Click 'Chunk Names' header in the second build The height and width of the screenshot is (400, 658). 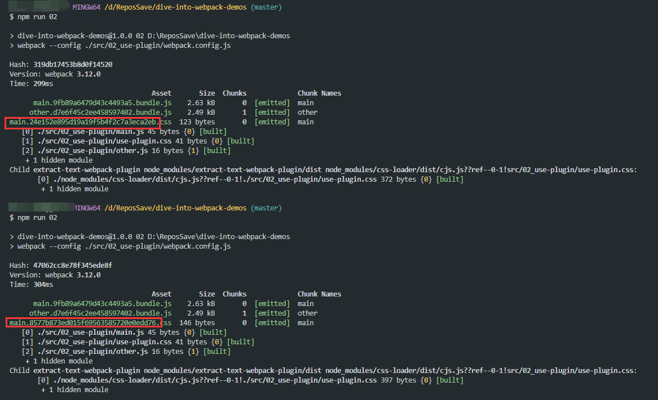[x=319, y=294]
